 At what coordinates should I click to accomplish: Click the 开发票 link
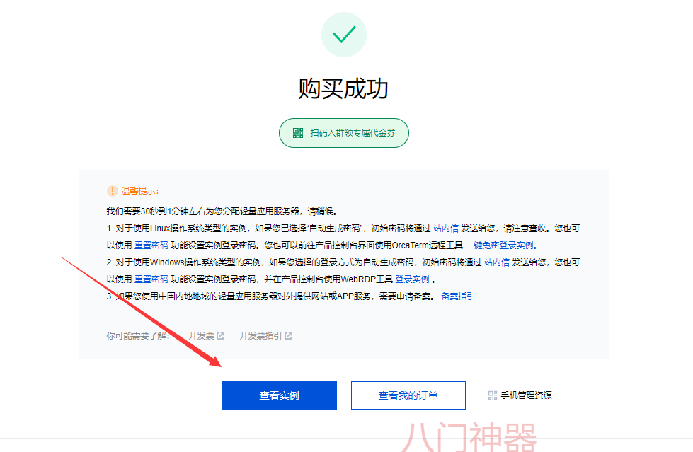pos(201,336)
